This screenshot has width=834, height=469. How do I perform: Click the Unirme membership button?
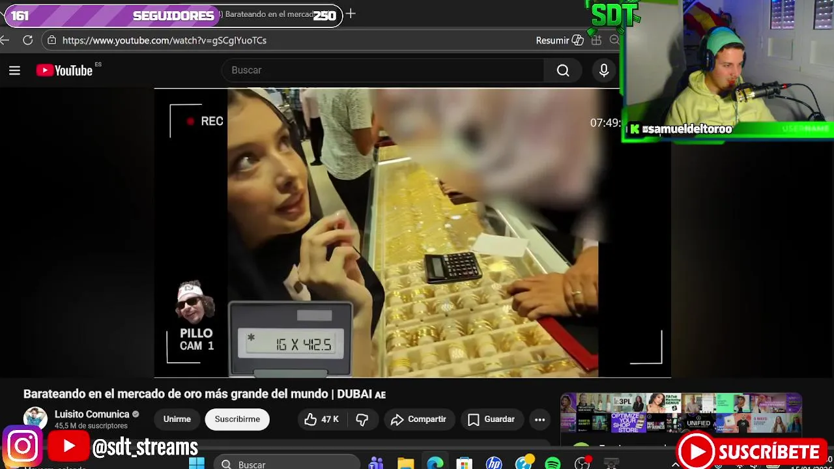point(177,419)
